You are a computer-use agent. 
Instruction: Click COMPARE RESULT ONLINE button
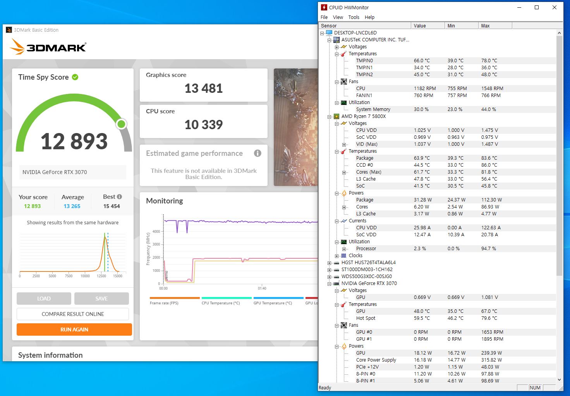tap(73, 314)
